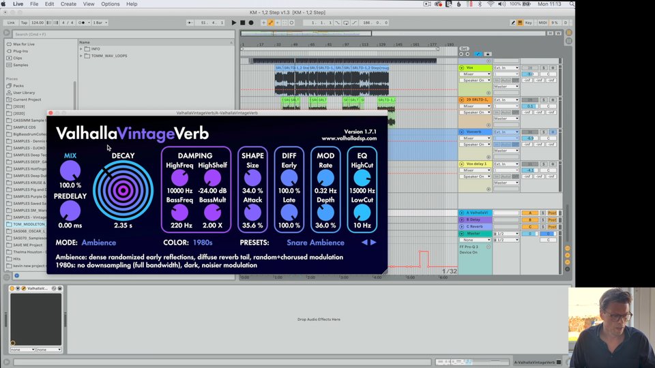Arm the Arrangement Record button
Screen dimensions: 655x368
(251, 22)
